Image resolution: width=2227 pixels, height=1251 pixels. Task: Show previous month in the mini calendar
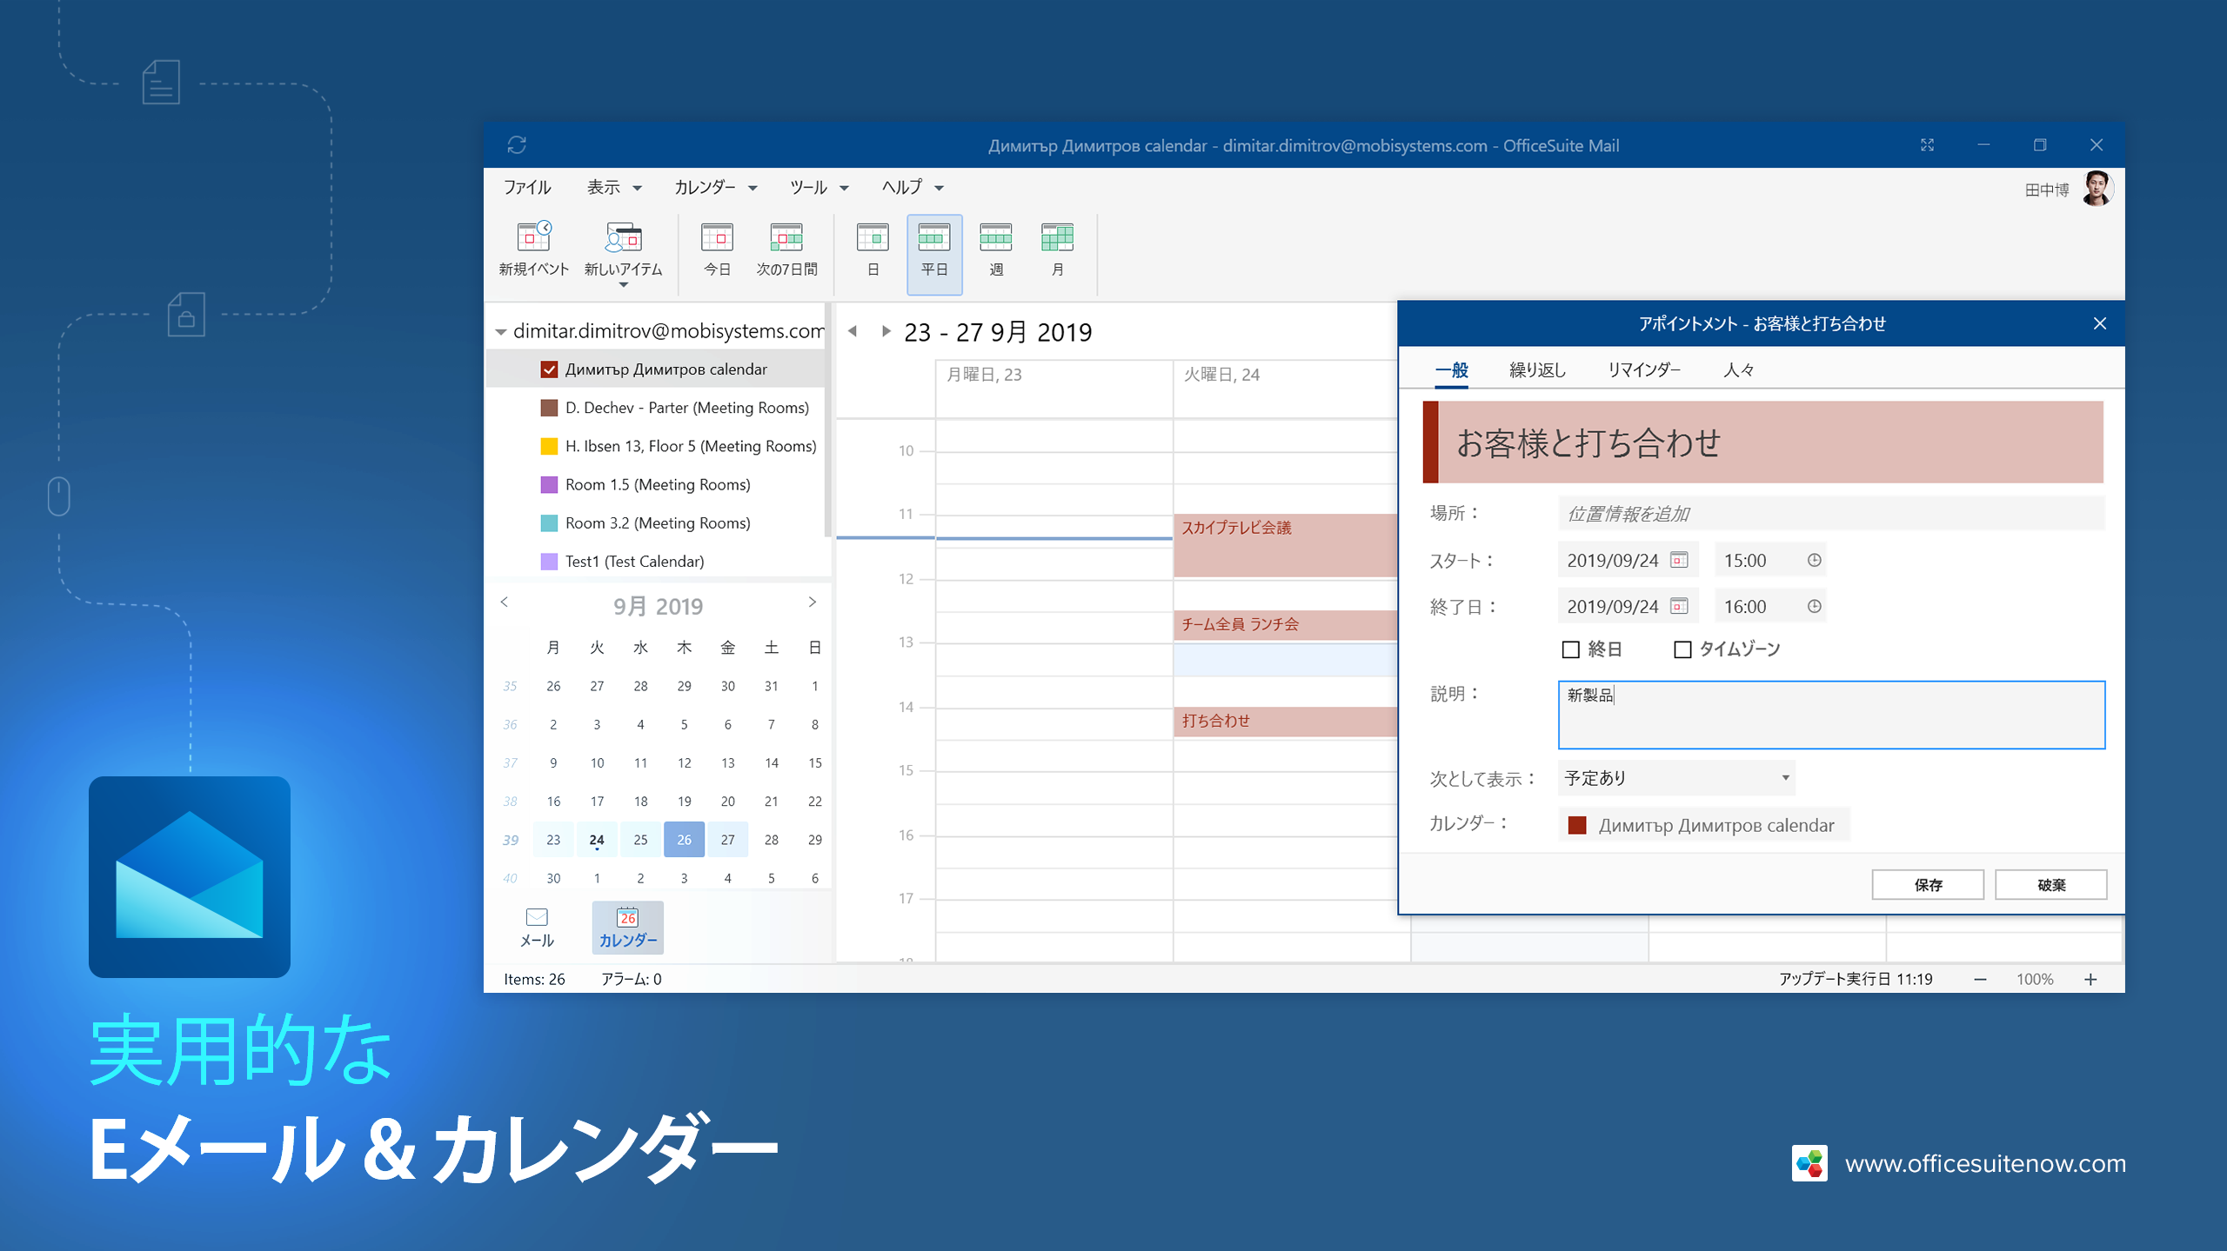pos(505,602)
